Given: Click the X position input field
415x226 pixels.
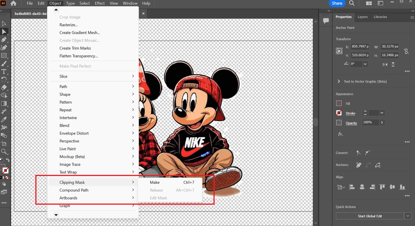Looking at the screenshot, I should [x=361, y=47].
